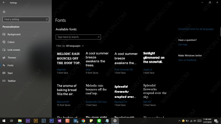Viewport: 221px width, 124px height.
Task: Open the orange circular app on the taskbar
Action: coord(67,121)
